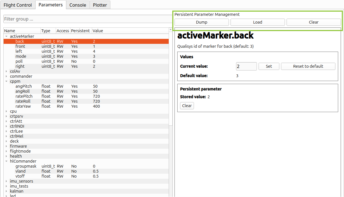Select the vtoff parameter
344x197 pixels.
coord(86,176)
